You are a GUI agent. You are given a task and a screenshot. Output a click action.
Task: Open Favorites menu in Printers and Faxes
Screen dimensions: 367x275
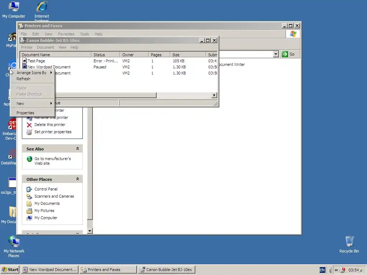pos(66,34)
